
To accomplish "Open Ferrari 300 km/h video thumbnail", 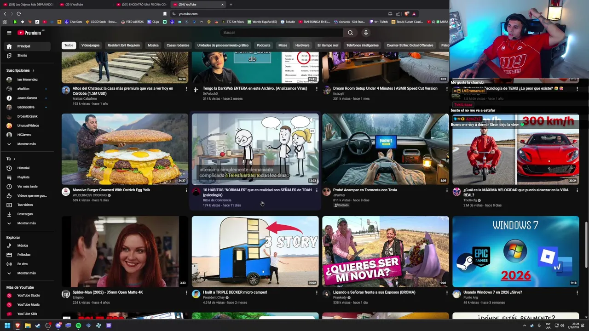I will pyautogui.click(x=515, y=149).
